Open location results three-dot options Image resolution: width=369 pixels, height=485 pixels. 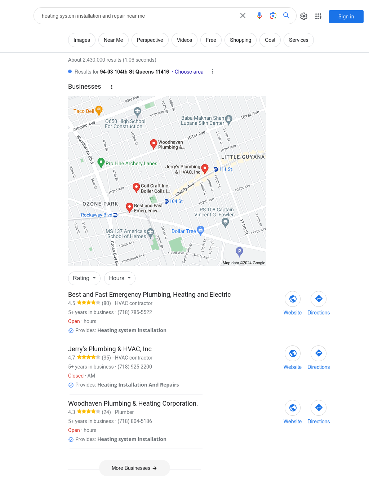[213, 71]
